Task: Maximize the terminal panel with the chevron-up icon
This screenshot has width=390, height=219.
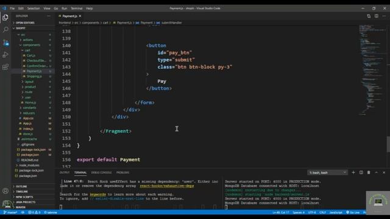Action: click(x=377, y=172)
